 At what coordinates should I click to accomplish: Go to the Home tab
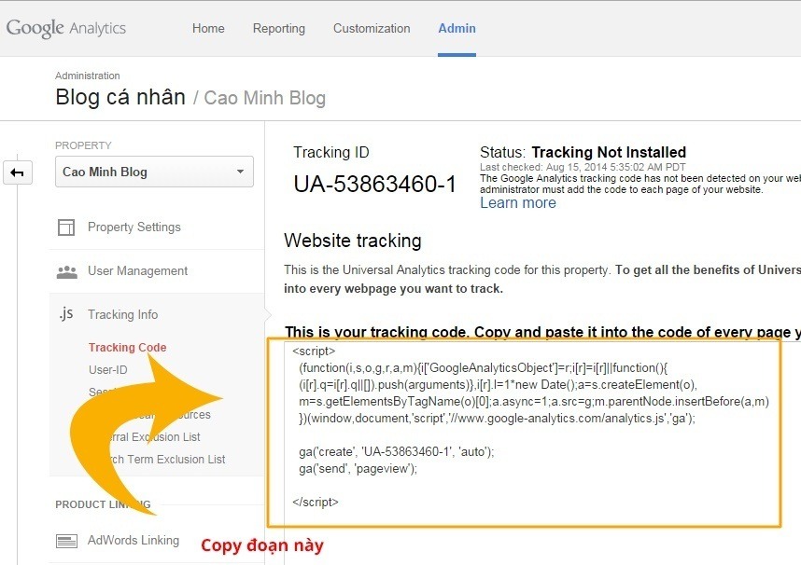pos(208,29)
